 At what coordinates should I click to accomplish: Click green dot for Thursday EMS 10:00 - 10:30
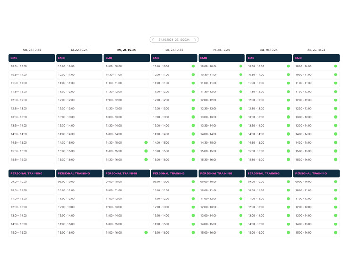click(x=193, y=66)
